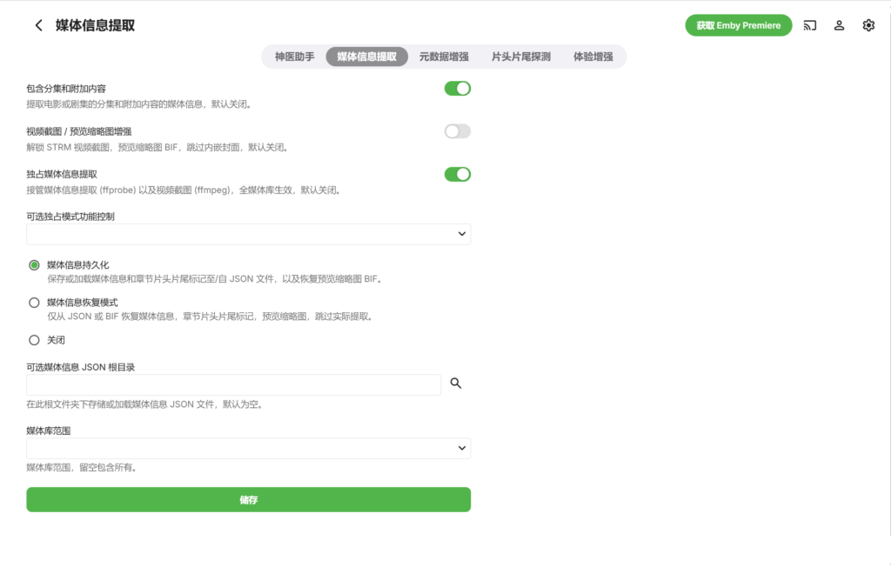
Task: Click the 媒体信息提取 page title
Action: (95, 25)
